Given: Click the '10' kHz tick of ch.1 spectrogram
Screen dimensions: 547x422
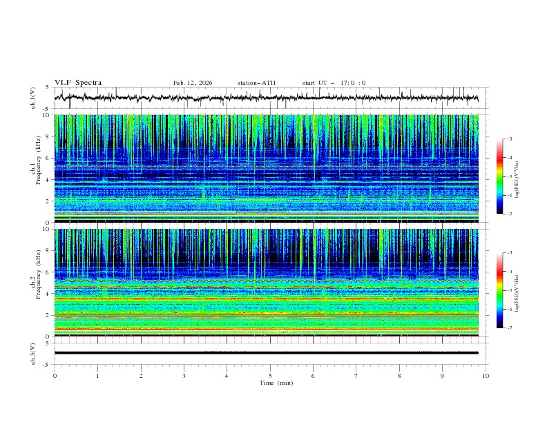Looking at the screenshot, I should [48, 115].
